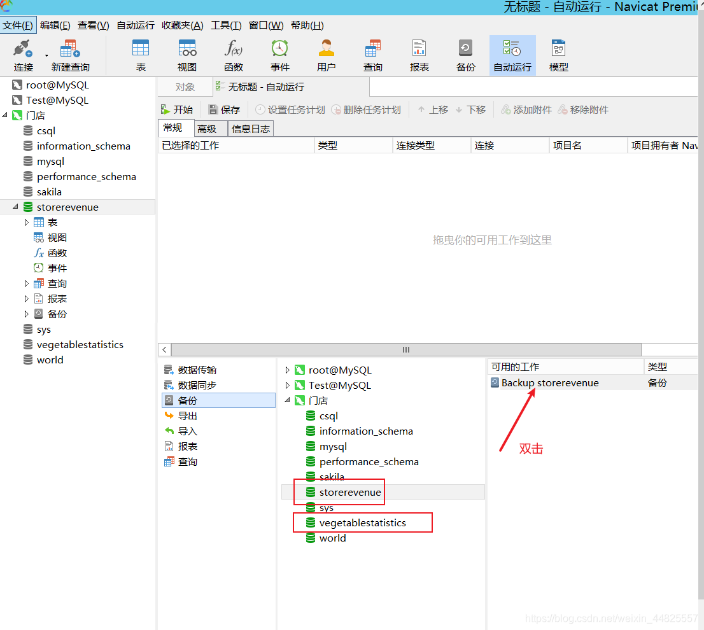Expand the 查询 node in left tree

tap(26, 283)
